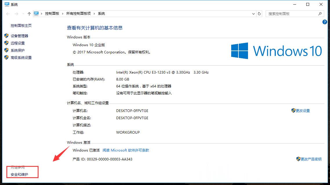Image resolution: width=330 pixels, height=185 pixels.
Task: Click Windows 10 企业版 edition text
Action: (89, 45)
